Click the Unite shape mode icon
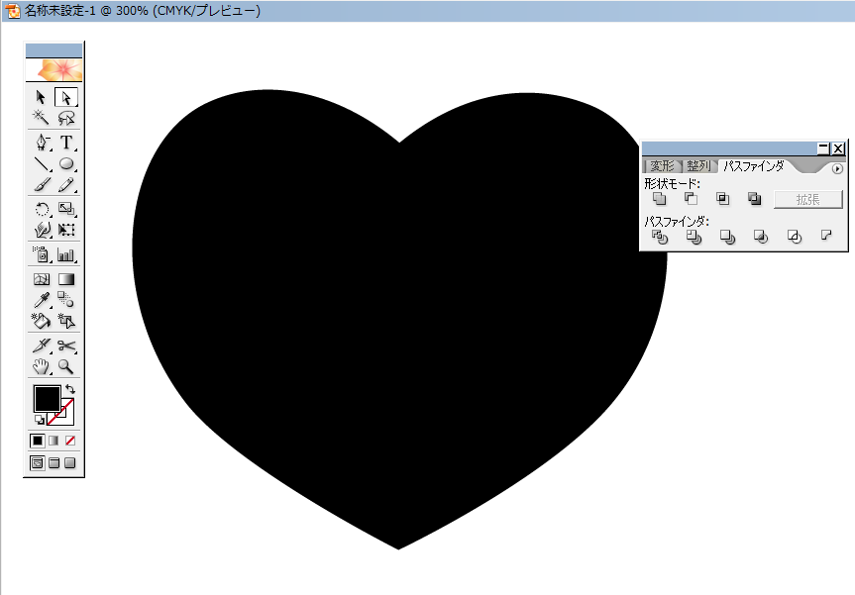Screen dimensions: 855x595 click(x=660, y=198)
